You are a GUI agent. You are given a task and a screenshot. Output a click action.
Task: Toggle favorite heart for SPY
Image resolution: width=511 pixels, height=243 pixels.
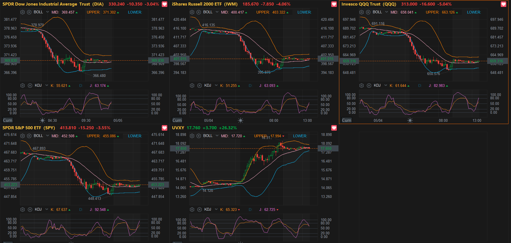click(165, 128)
